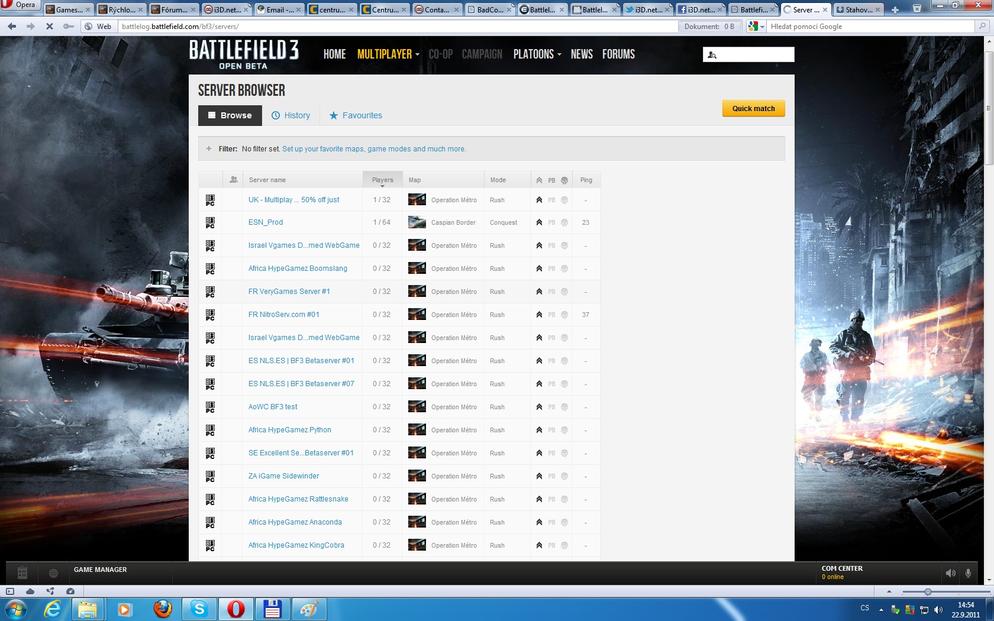
Task: Click the Caspian Border map thumbnail
Action: tap(417, 222)
